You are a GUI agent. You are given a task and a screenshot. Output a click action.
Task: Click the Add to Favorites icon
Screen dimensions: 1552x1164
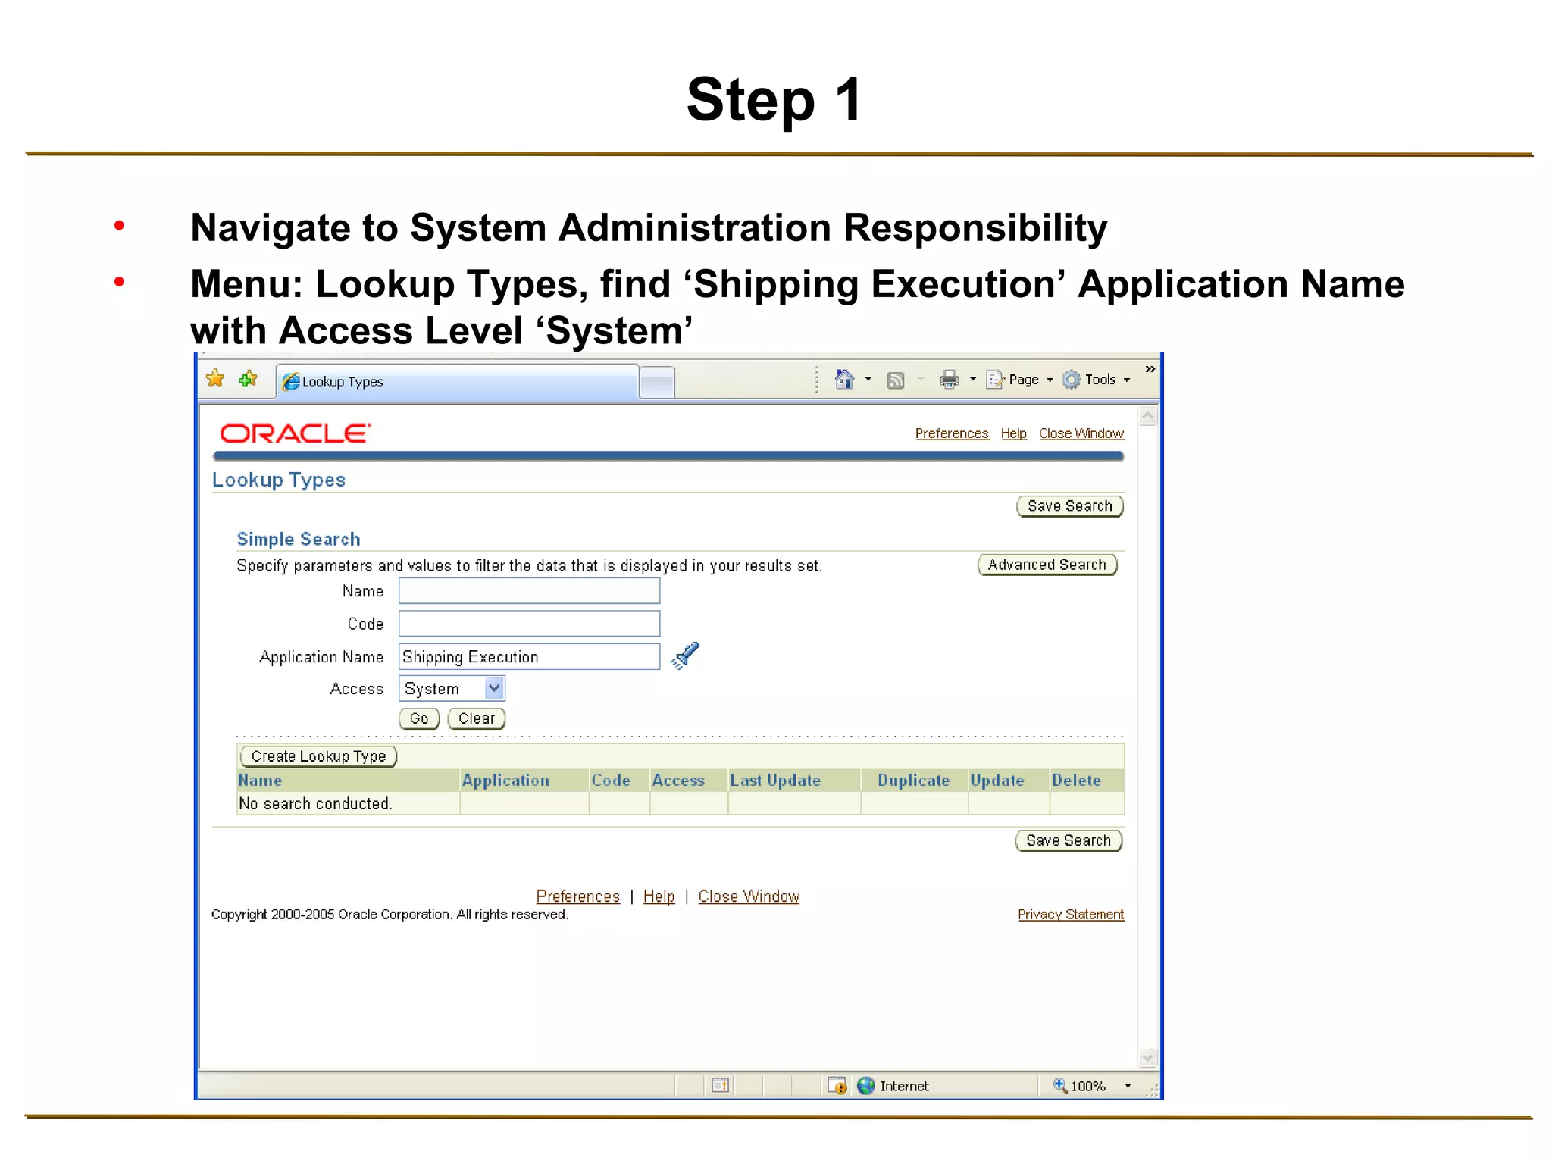[x=248, y=379]
